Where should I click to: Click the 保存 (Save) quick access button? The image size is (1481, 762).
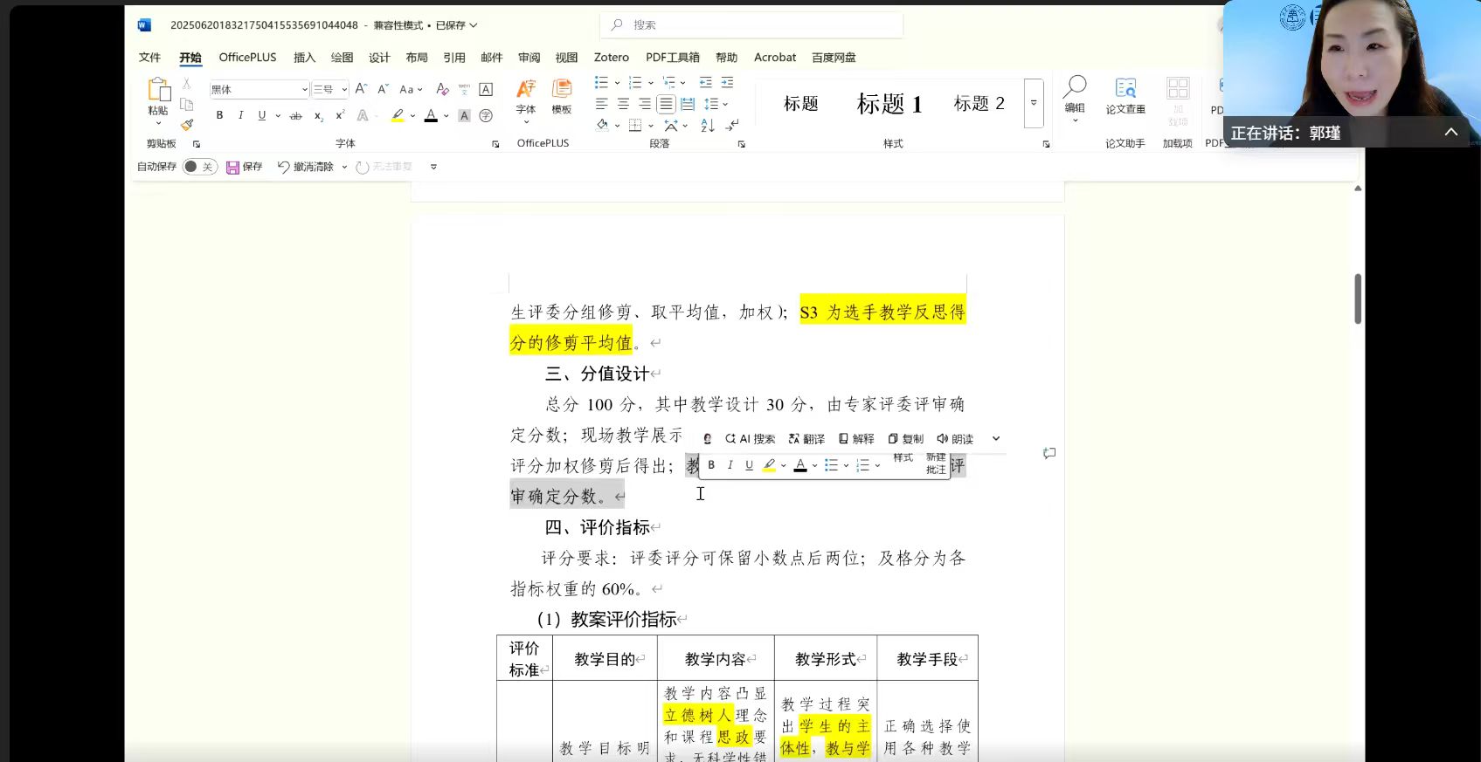point(245,167)
